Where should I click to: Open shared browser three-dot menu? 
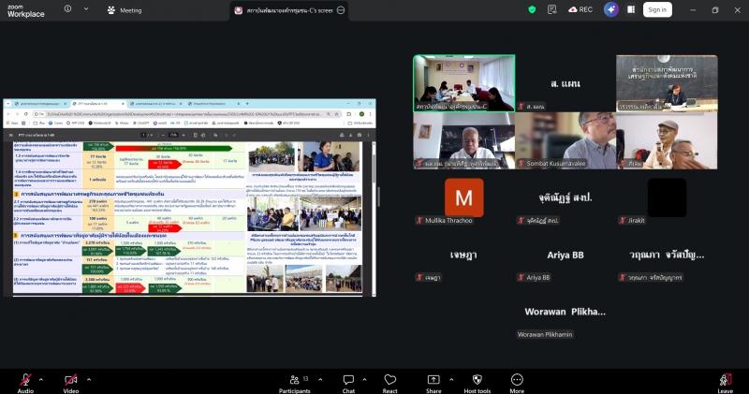tap(370, 114)
